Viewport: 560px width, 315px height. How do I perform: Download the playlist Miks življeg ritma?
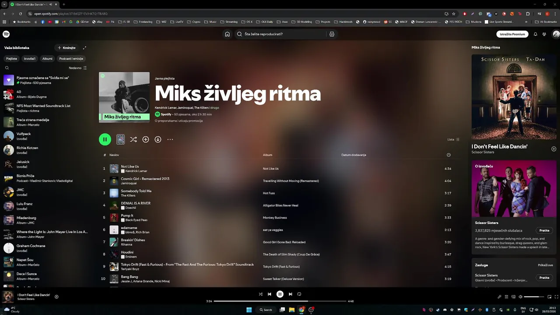158,139
